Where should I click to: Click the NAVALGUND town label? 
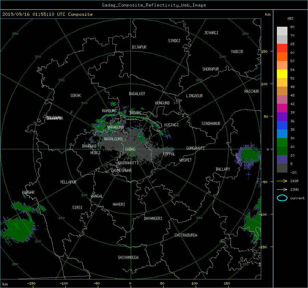(113, 139)
